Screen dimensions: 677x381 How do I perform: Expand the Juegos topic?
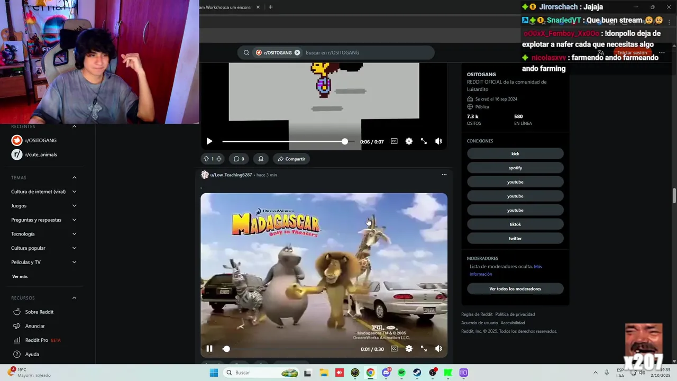click(44, 206)
